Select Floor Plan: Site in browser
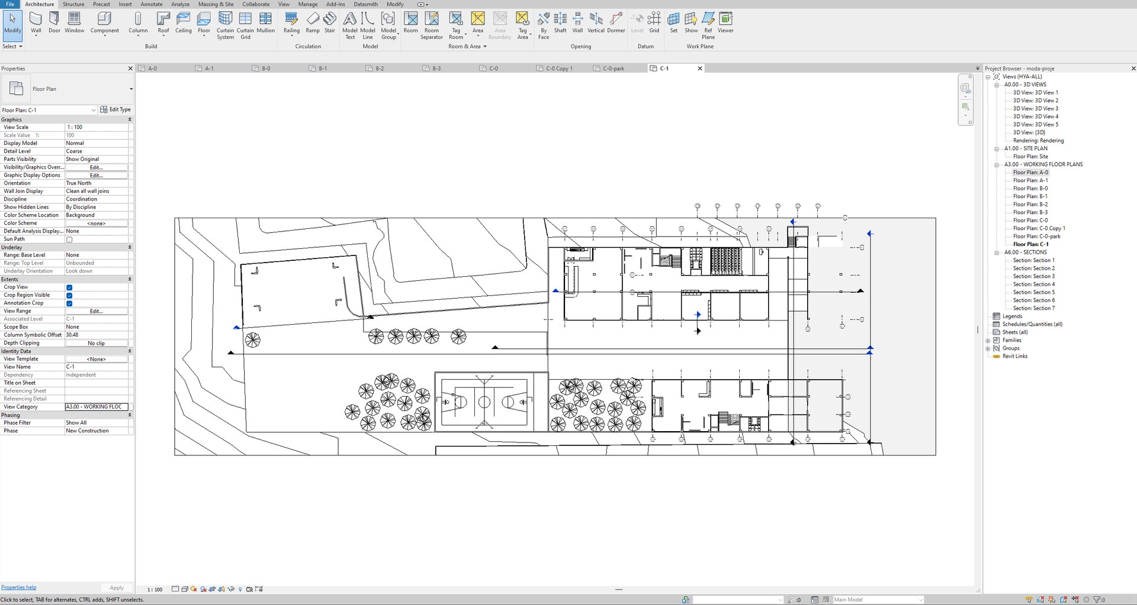The image size is (1137, 605). click(x=1030, y=157)
